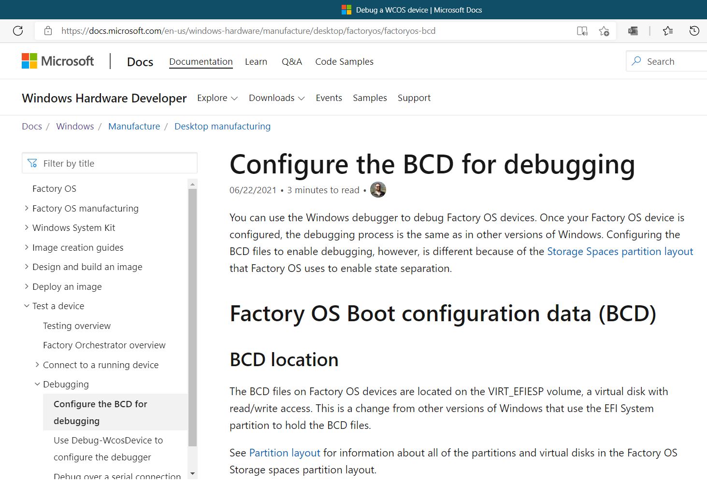Viewport: 707px width, 484px height.
Task: Switch to the Learn tab
Action: coord(256,61)
